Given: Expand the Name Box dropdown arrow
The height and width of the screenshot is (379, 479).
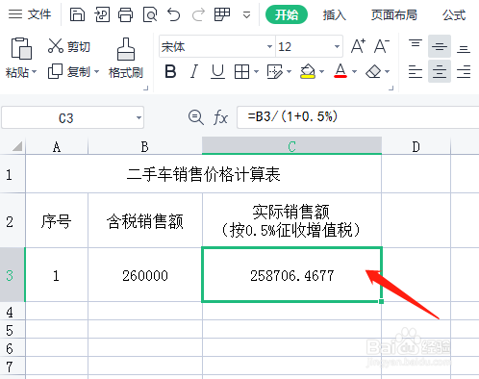Looking at the screenshot, I should point(139,118).
